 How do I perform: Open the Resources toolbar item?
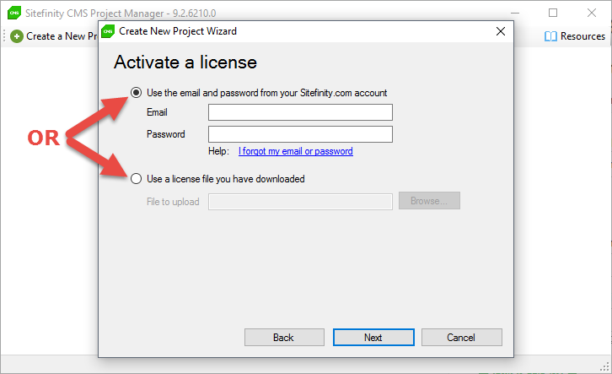(x=575, y=36)
